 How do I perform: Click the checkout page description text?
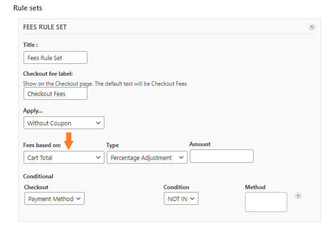[x=105, y=84]
